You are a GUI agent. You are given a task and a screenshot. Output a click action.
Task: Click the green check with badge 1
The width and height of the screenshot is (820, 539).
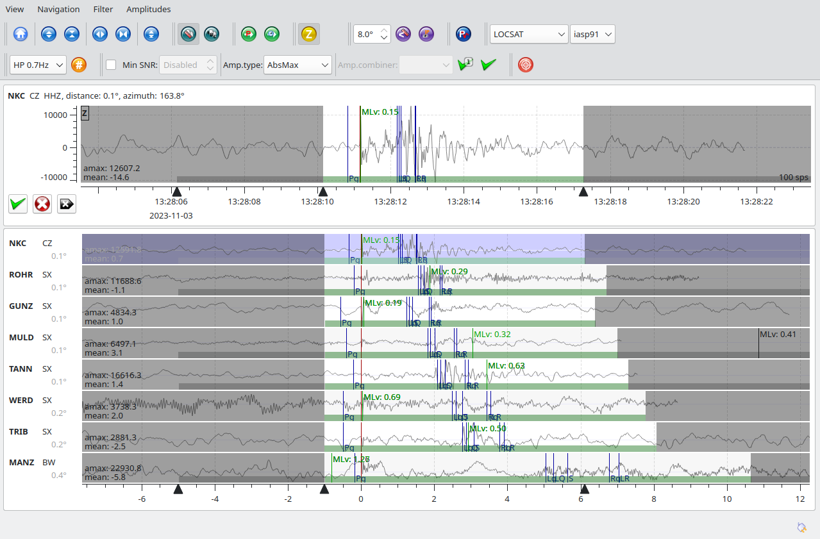click(x=465, y=65)
